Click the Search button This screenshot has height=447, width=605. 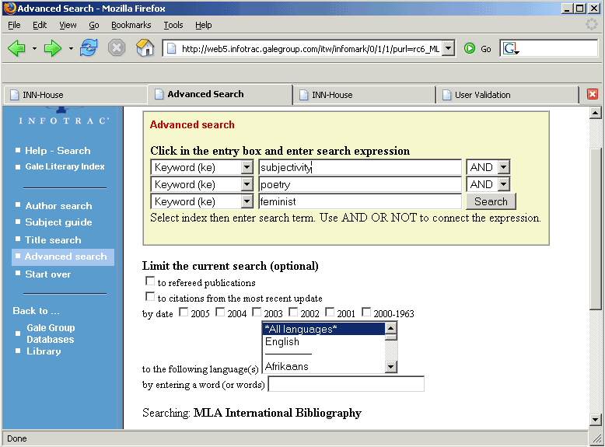click(491, 201)
